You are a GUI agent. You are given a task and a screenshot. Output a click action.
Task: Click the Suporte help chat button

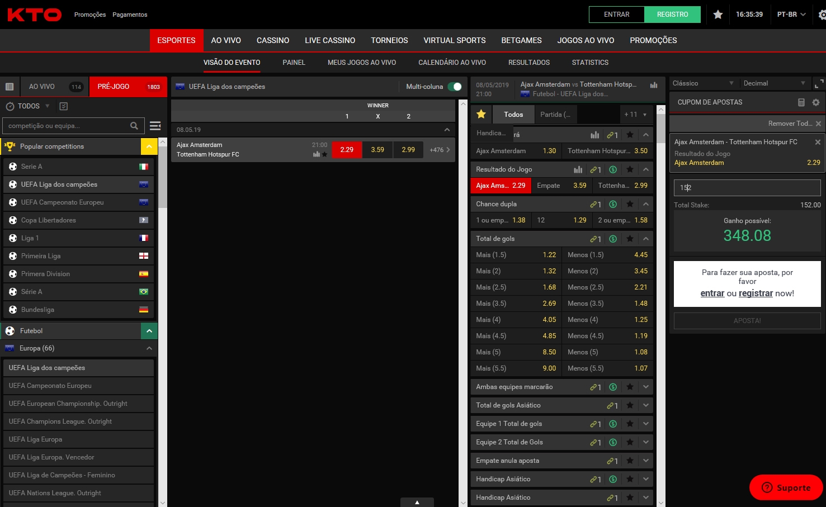pos(786,487)
